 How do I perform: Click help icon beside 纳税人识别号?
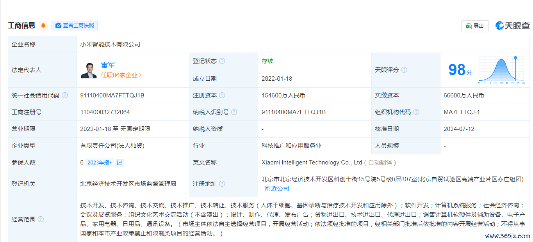[x=234, y=112]
